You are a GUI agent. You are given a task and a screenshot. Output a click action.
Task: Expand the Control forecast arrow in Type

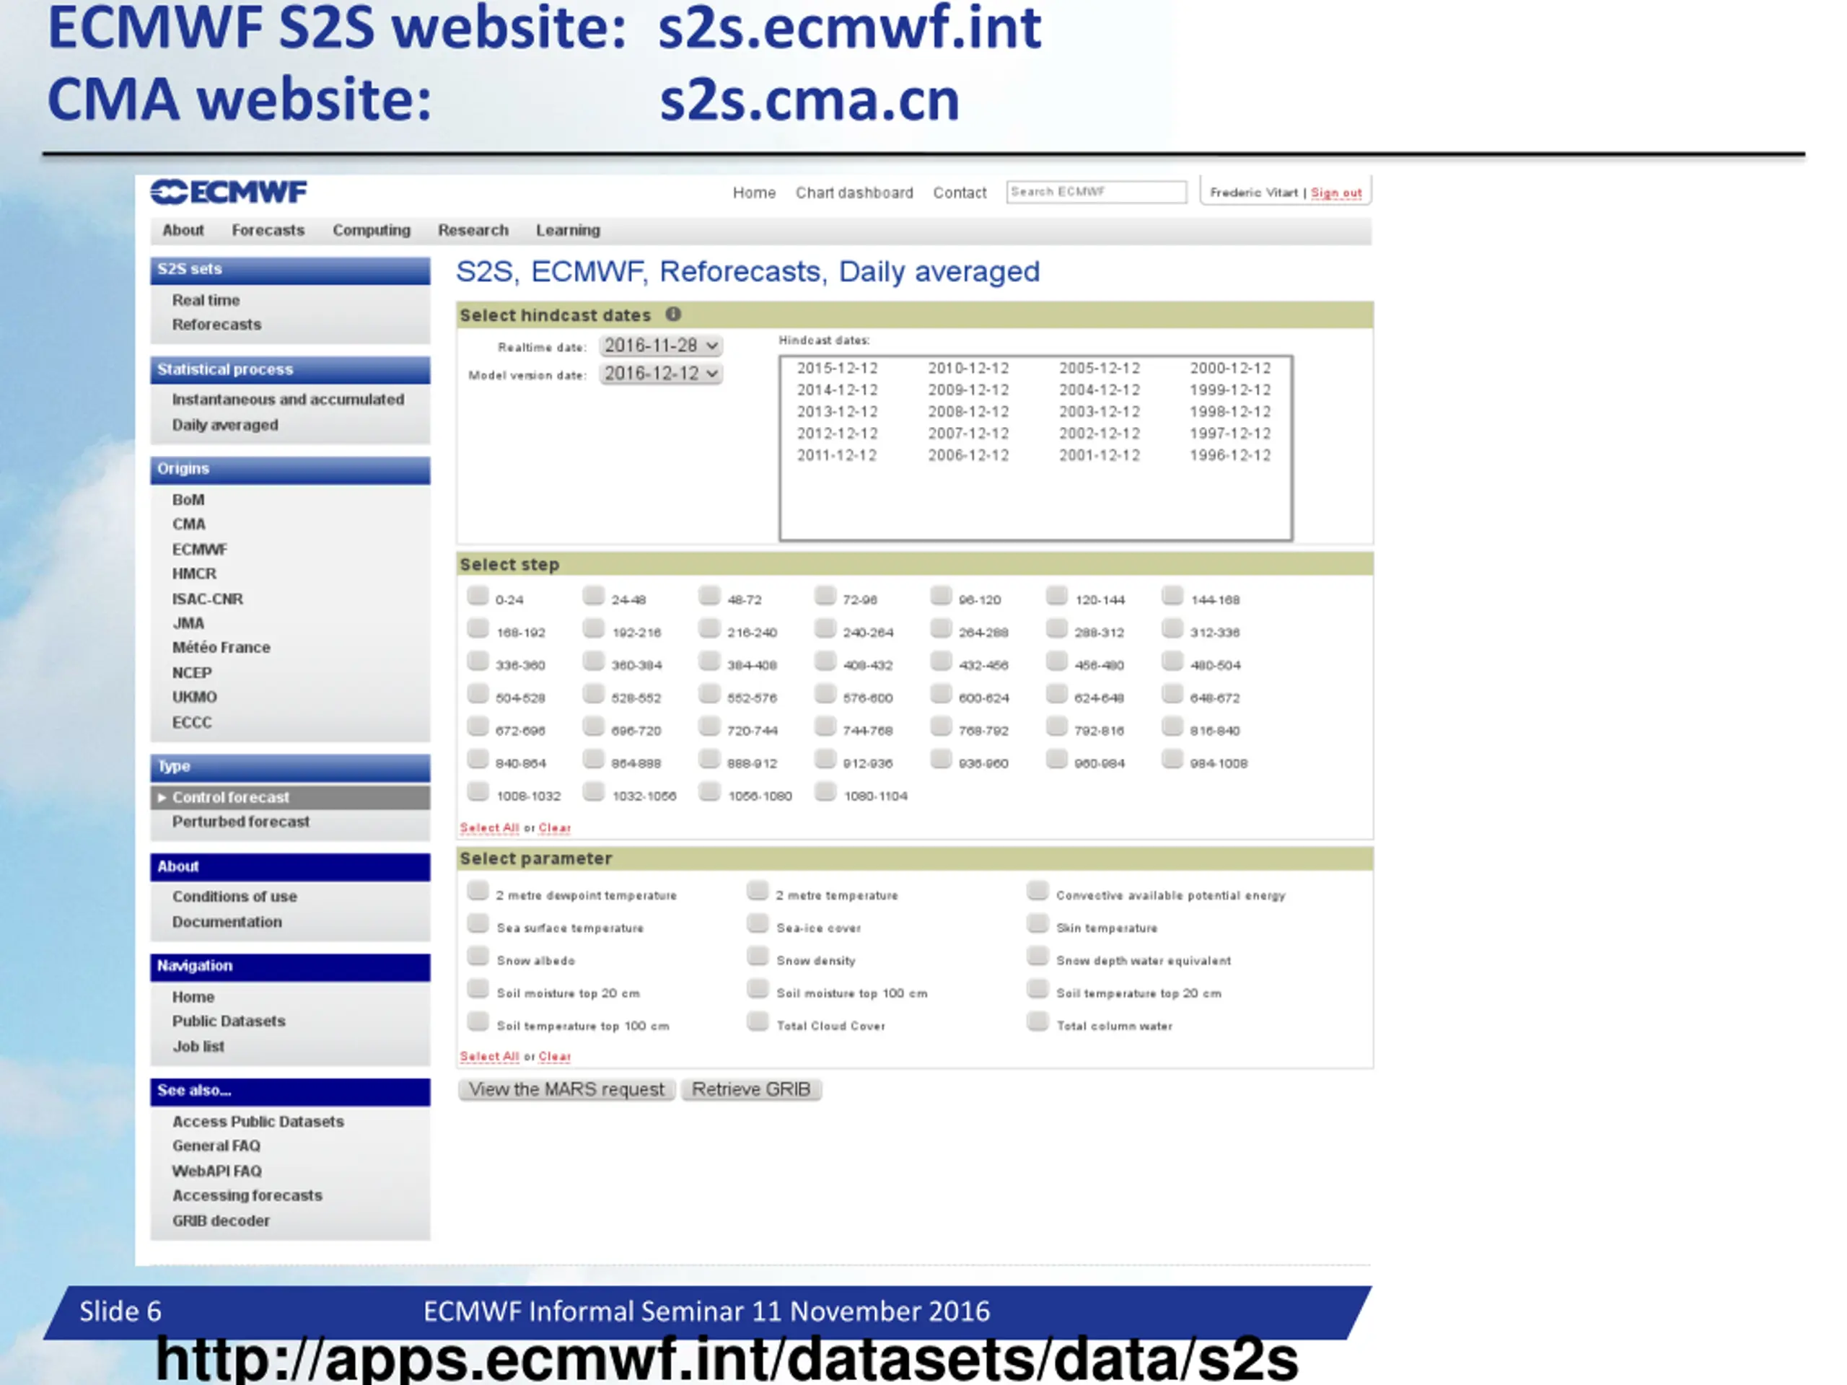click(x=162, y=798)
